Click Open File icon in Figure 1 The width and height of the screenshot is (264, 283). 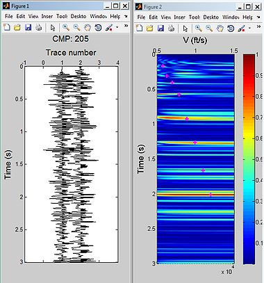[x=17, y=28]
